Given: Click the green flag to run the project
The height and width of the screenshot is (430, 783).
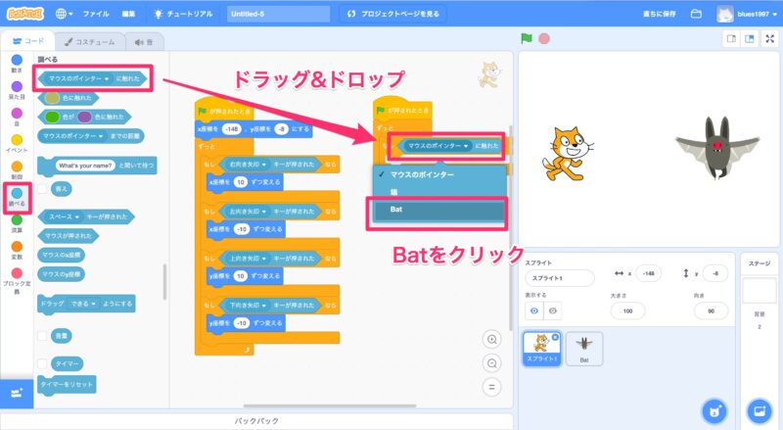Looking at the screenshot, I should click(x=529, y=39).
